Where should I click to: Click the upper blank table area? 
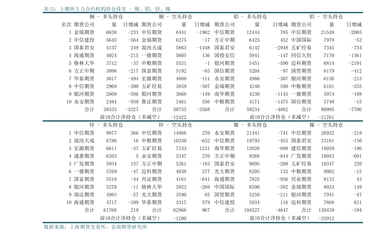pos(203,67)
